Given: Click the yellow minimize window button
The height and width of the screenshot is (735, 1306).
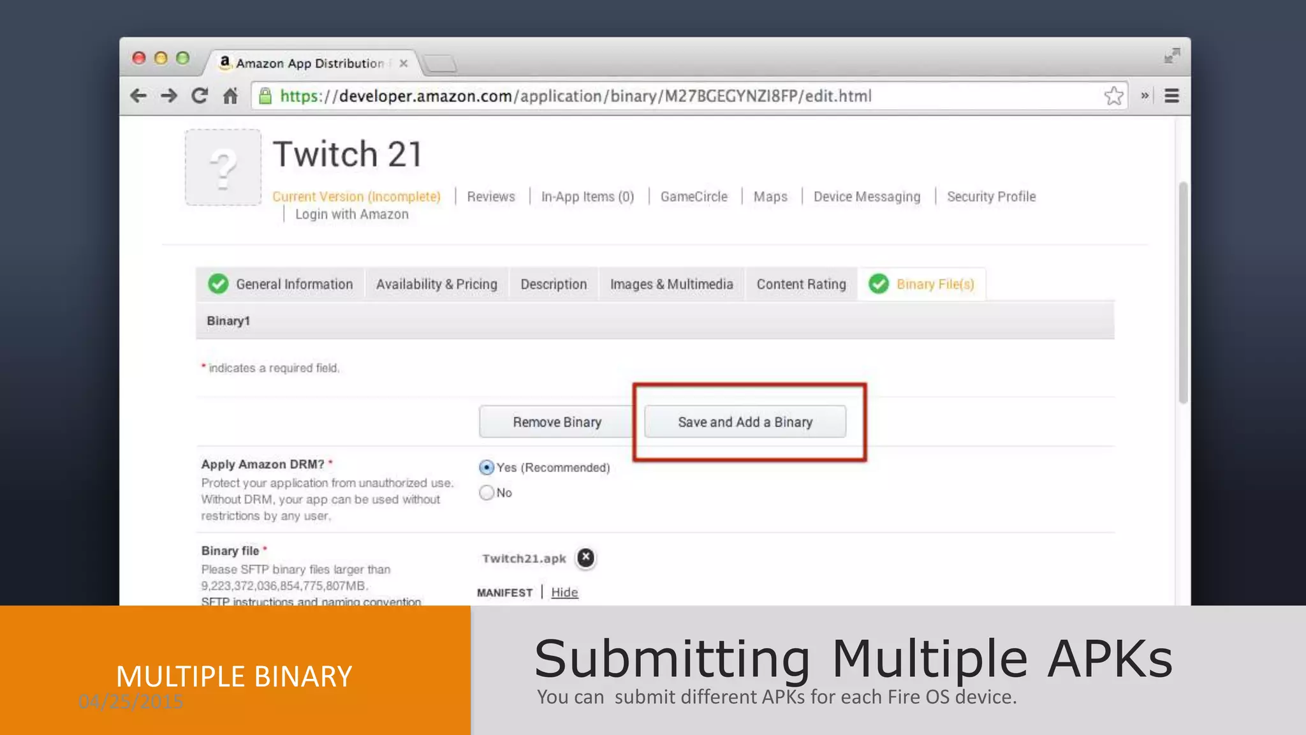Looking at the screenshot, I should point(161,58).
